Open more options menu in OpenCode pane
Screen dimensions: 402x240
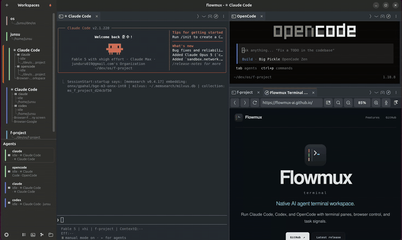[x=396, y=16]
